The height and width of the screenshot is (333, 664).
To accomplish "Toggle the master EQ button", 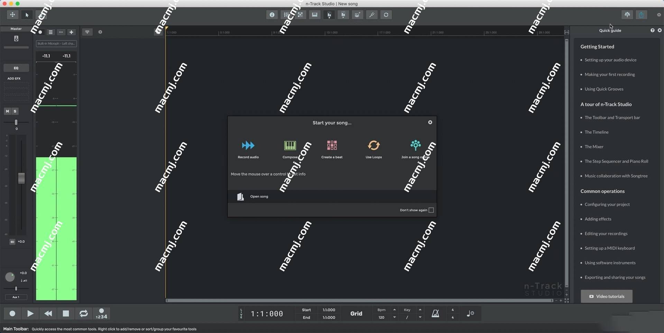I will 16,68.
